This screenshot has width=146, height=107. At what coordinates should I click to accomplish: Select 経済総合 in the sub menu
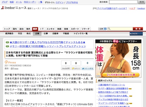[x=9, y=33]
